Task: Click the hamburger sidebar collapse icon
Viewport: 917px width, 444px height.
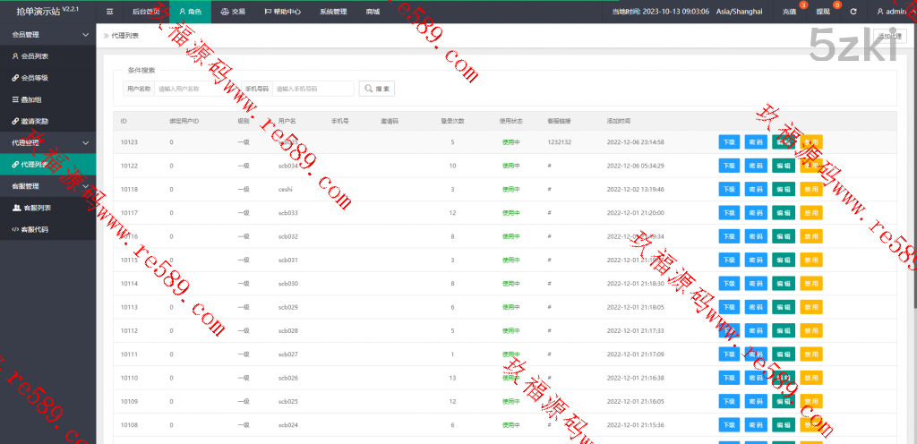Action: (x=109, y=12)
